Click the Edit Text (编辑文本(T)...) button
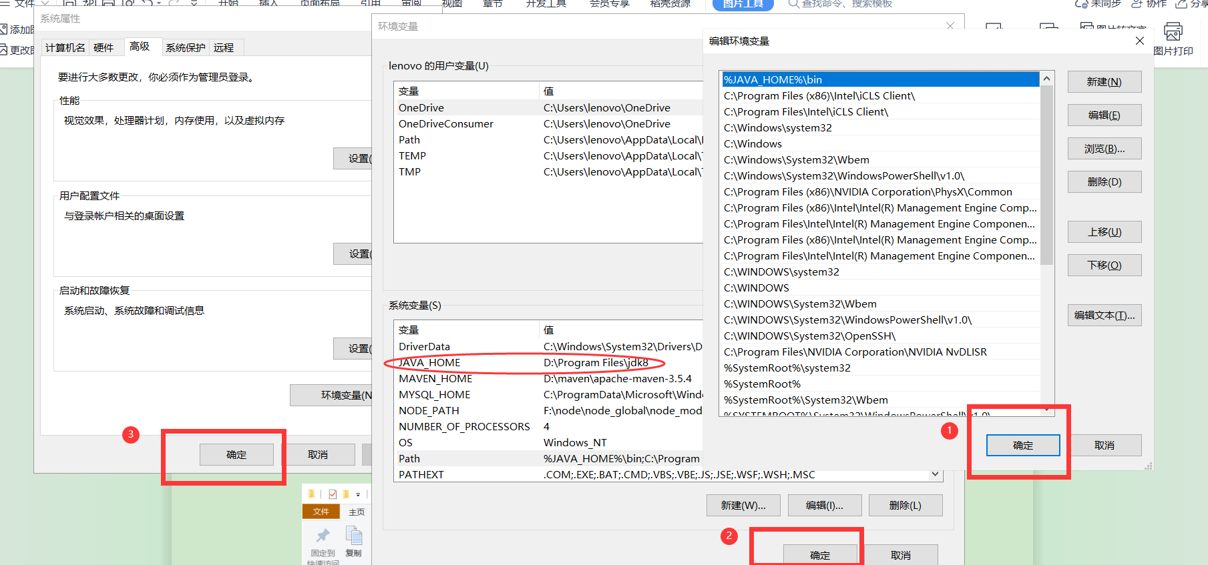The width and height of the screenshot is (1208, 565). tap(1104, 315)
